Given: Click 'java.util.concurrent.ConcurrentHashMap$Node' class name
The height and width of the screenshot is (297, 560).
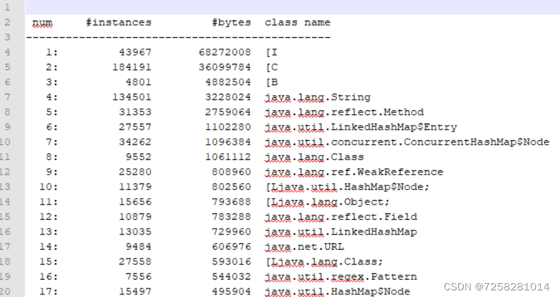Looking at the screenshot, I should coord(407,142).
